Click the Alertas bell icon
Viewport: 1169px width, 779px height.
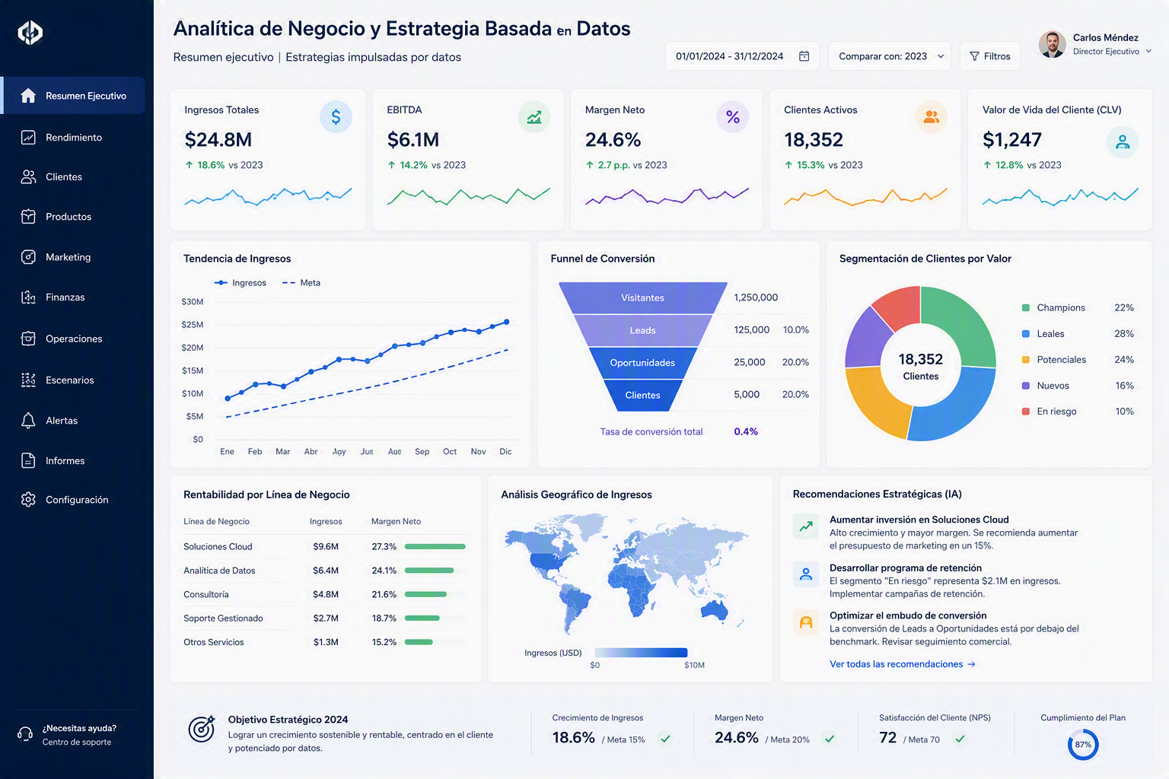point(28,421)
